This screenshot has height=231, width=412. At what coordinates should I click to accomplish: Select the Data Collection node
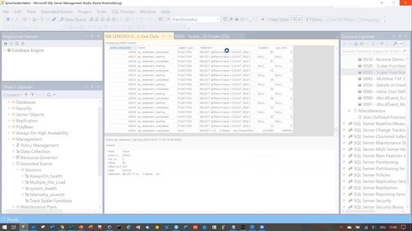point(35,151)
